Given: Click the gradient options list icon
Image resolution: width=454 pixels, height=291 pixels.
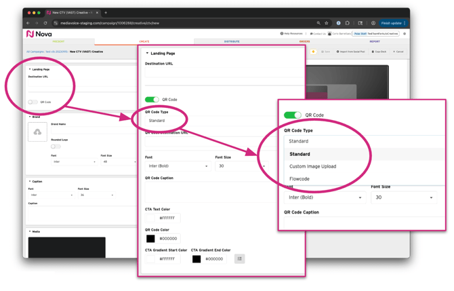Looking at the screenshot, I should point(239,258).
